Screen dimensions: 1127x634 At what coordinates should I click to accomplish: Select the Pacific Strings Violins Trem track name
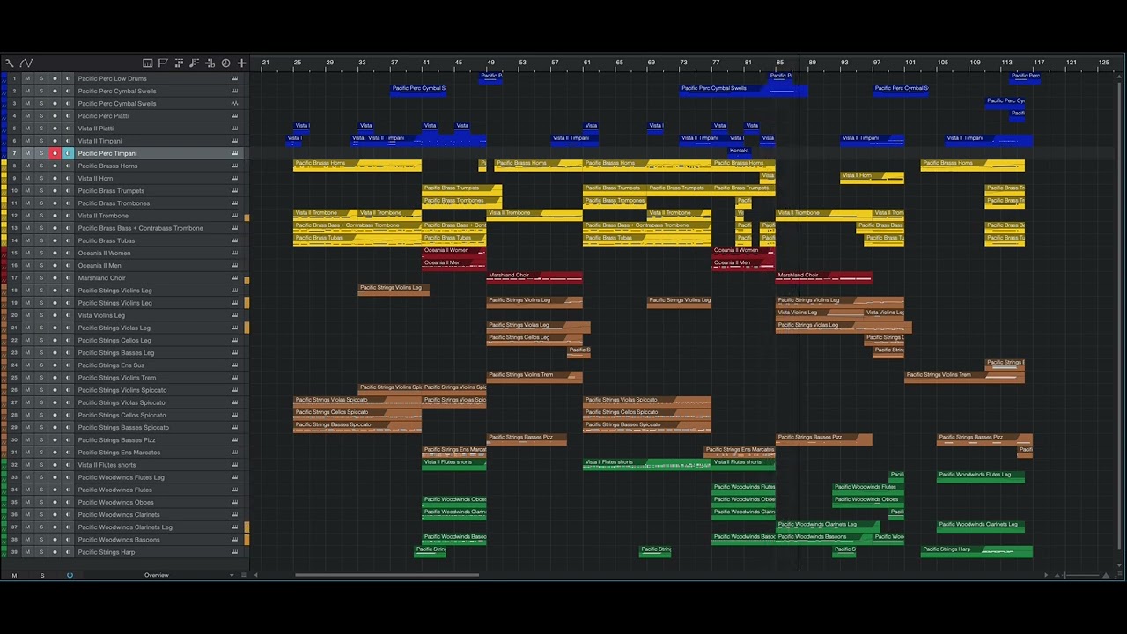pyautogui.click(x=117, y=378)
